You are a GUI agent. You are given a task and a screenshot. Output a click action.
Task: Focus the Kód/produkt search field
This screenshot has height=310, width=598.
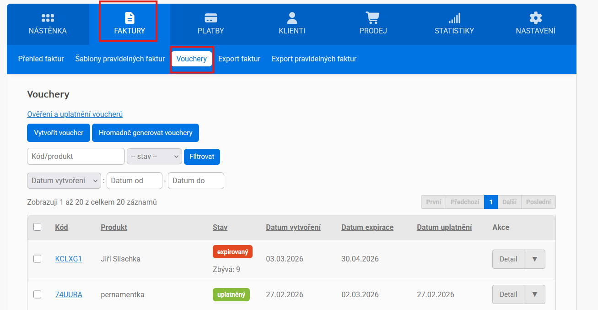tap(76, 156)
